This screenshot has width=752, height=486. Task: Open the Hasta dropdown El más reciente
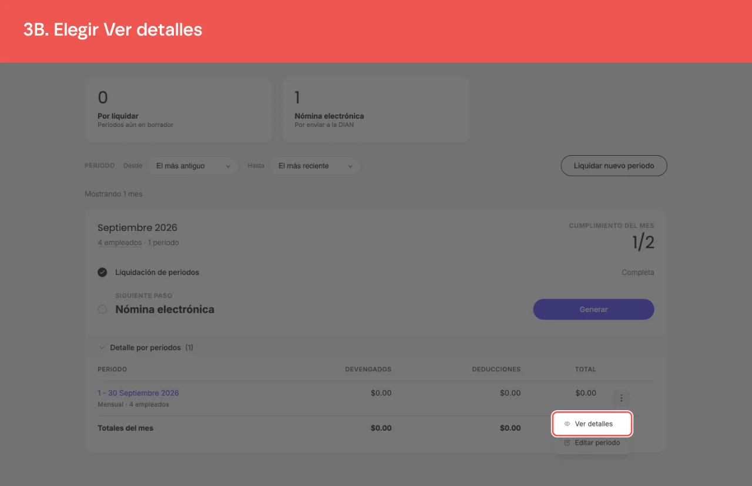[315, 166]
